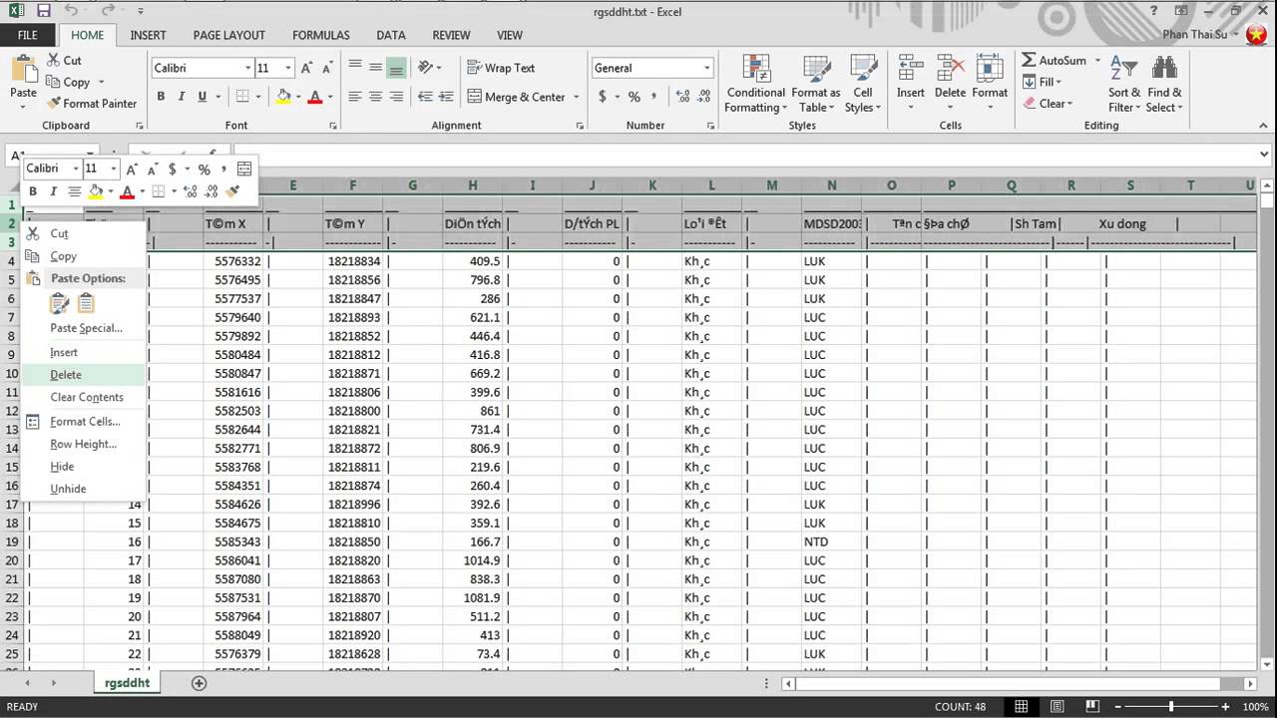Add a new sheet with plus button

coord(199,683)
